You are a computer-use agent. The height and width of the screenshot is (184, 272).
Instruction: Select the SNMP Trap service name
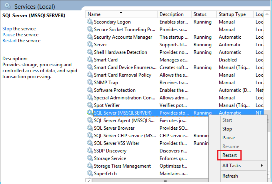click(106, 83)
